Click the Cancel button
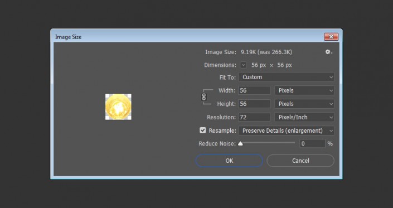 point(300,161)
